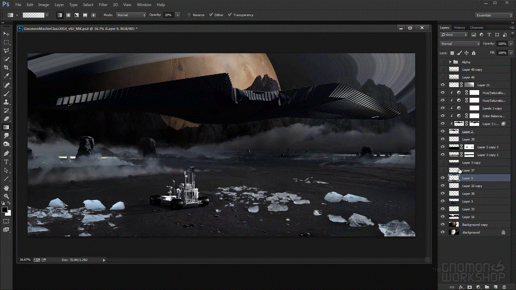Toggle the Dither checkbox

coord(211,15)
